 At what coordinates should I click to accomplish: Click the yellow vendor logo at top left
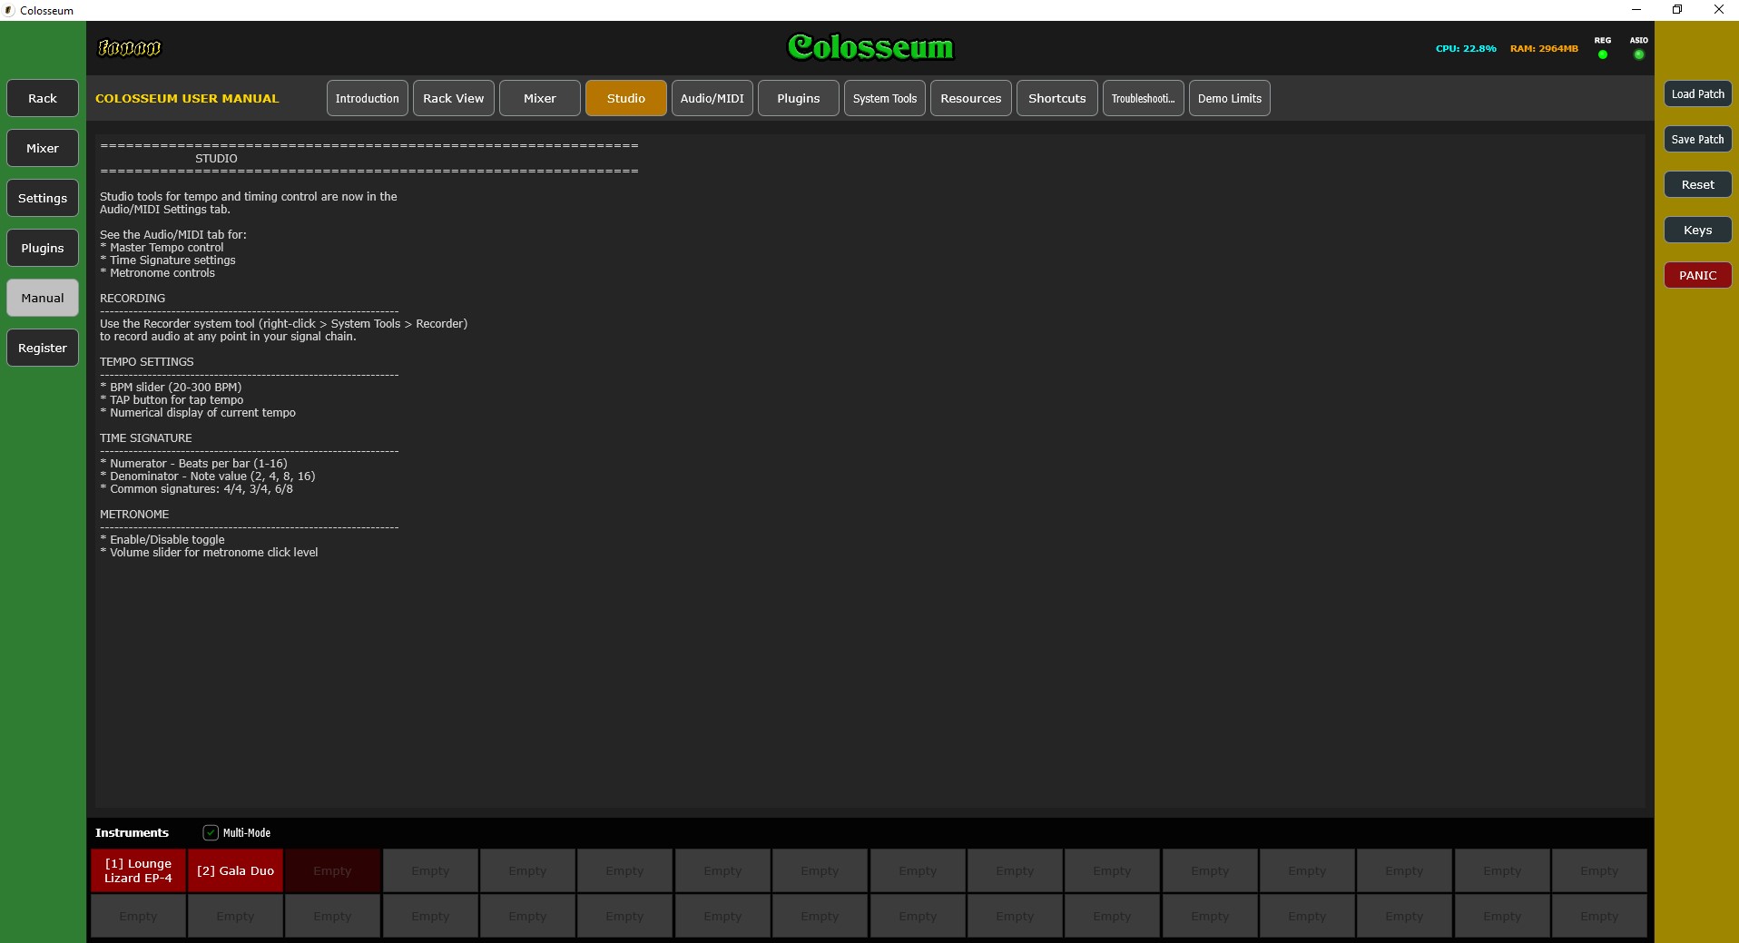coord(130,47)
